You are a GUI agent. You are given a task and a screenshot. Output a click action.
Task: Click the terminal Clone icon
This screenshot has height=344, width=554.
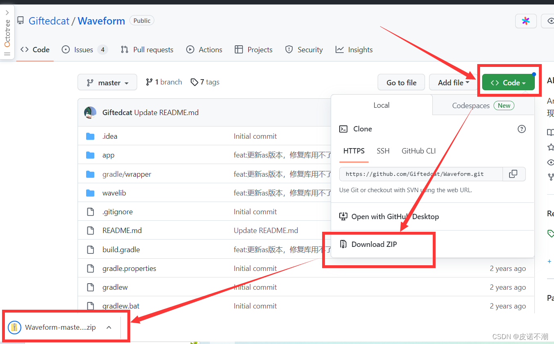point(343,129)
